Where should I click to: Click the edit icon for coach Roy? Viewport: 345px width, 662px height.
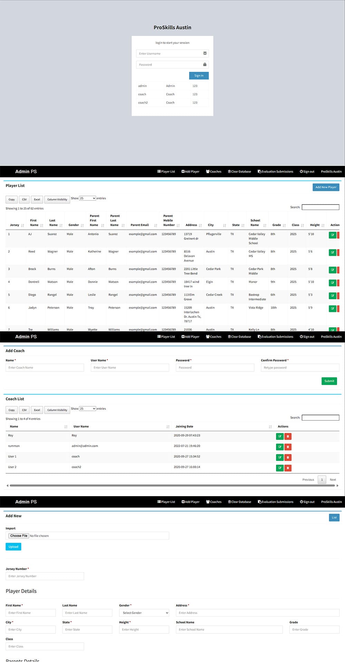[x=279, y=436]
